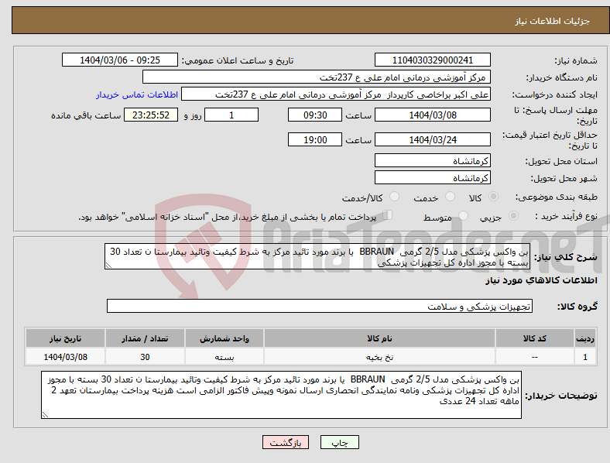The width and height of the screenshot is (610, 463).
Task: Click the goods group تجهیزات پزشکی و سلامت field
Action: click(320, 306)
